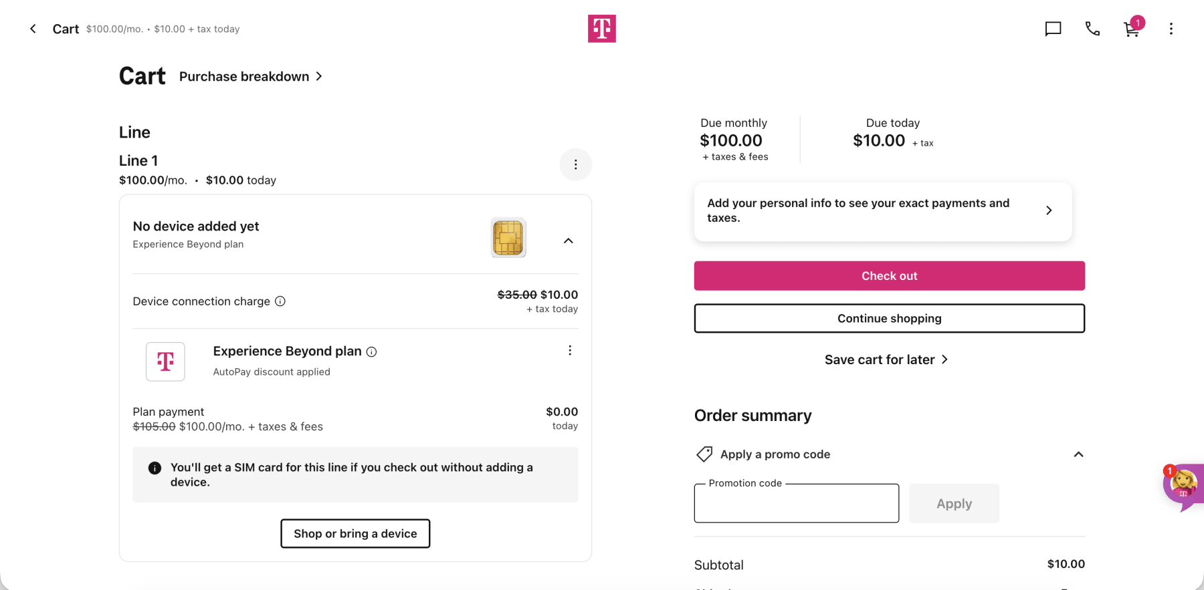
Task: Click the Check out button
Action: (x=889, y=275)
